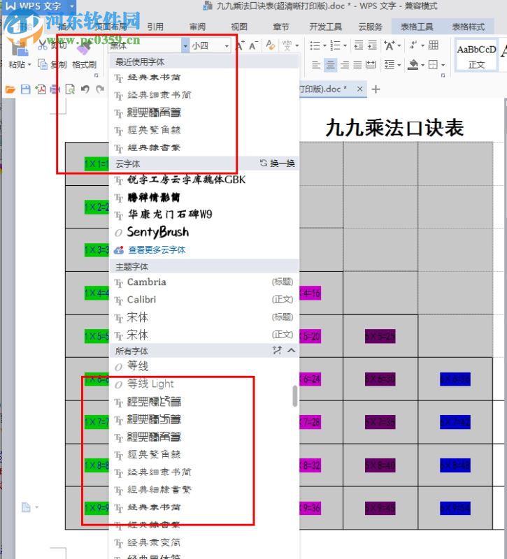Expand the shading color dropdown arrow
This screenshot has height=559, width=507.
point(422,65)
